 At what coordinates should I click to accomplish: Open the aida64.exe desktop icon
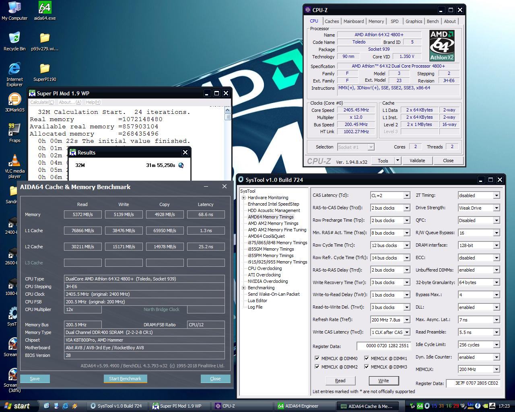(45, 11)
